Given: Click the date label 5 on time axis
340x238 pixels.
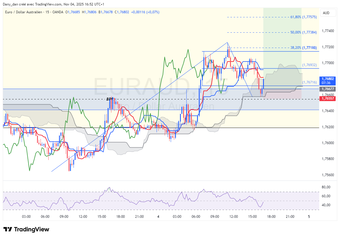Looking at the screenshot, I should click(x=309, y=217).
